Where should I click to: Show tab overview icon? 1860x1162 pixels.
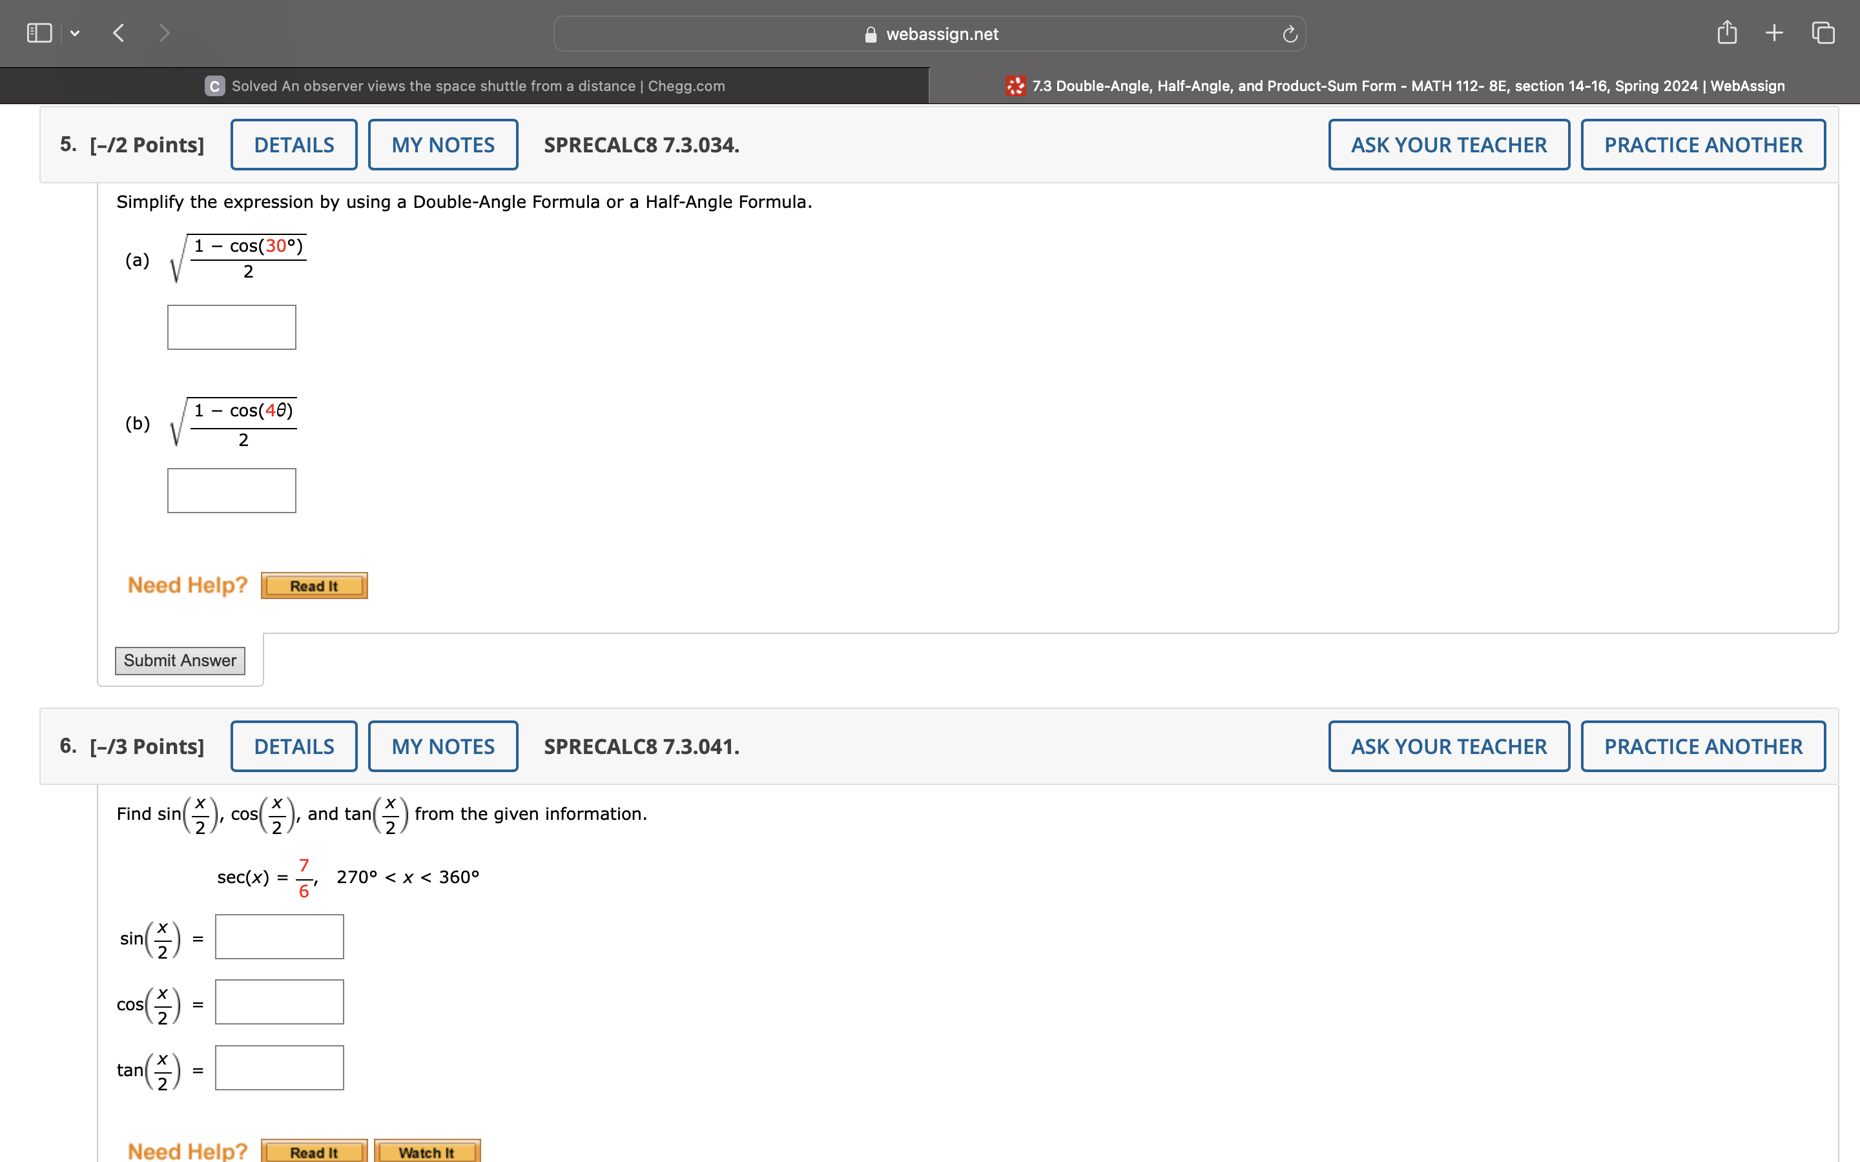(x=1823, y=32)
